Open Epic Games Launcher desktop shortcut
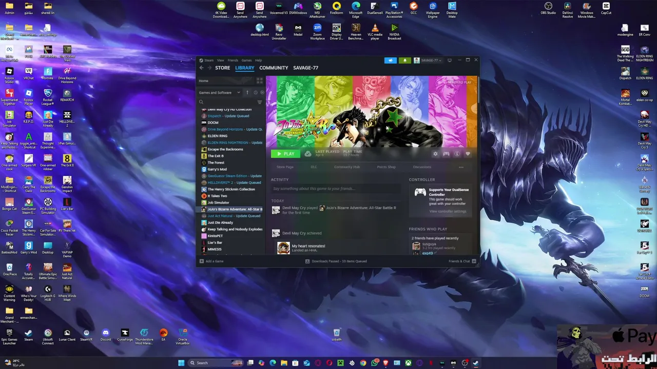 [x=9, y=337]
